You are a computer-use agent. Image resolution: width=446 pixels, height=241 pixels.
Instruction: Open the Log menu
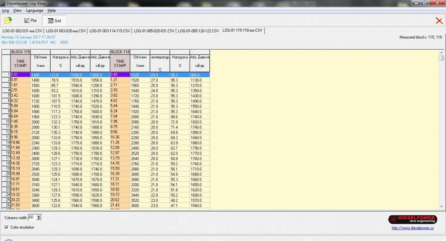[6, 10]
